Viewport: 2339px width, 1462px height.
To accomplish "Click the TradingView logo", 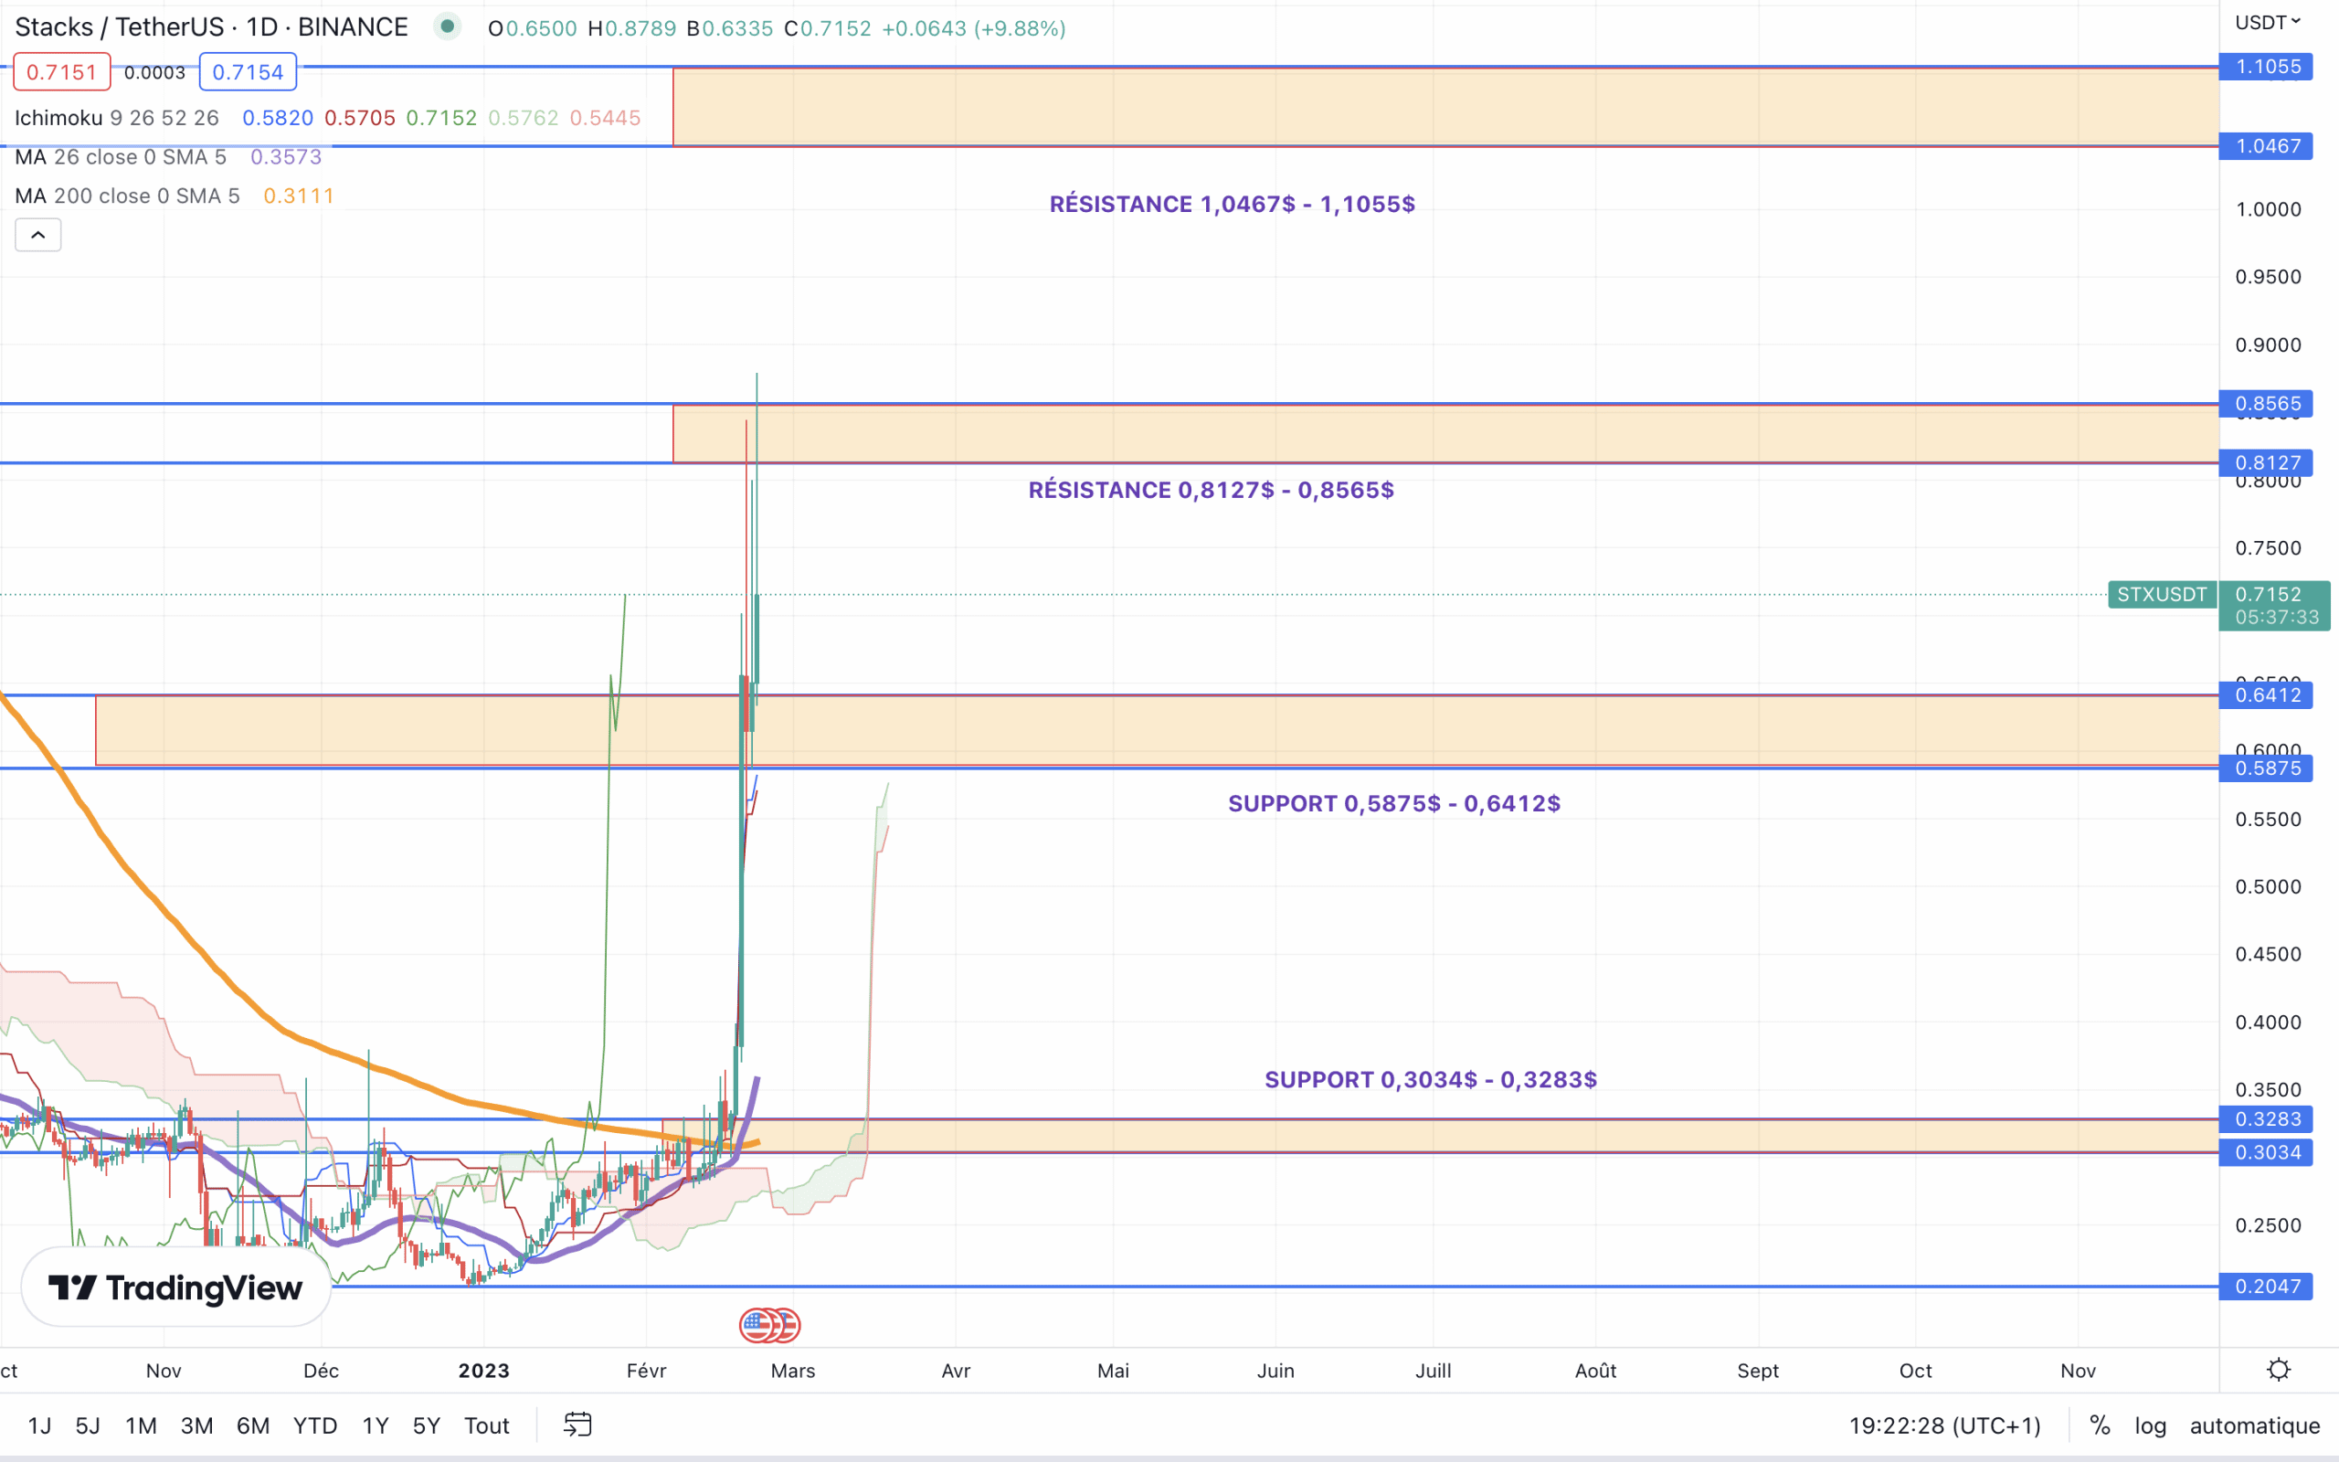I will tap(176, 1287).
